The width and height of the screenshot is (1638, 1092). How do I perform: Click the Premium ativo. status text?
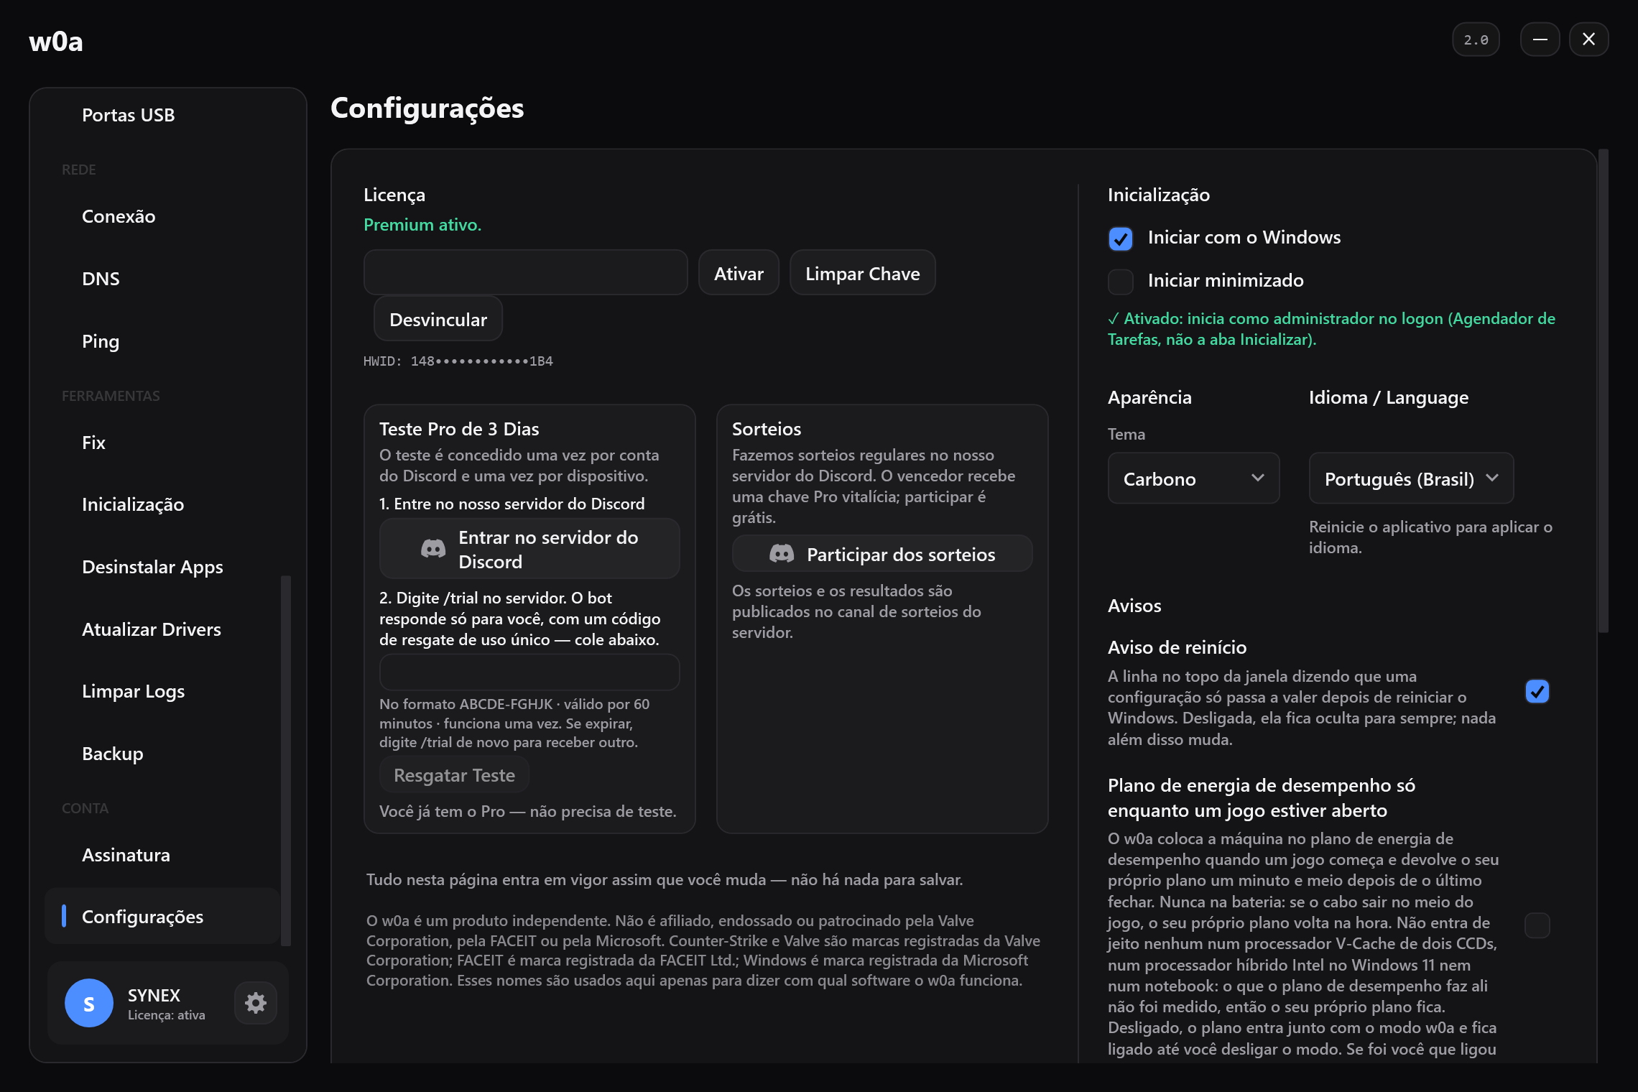(x=422, y=225)
